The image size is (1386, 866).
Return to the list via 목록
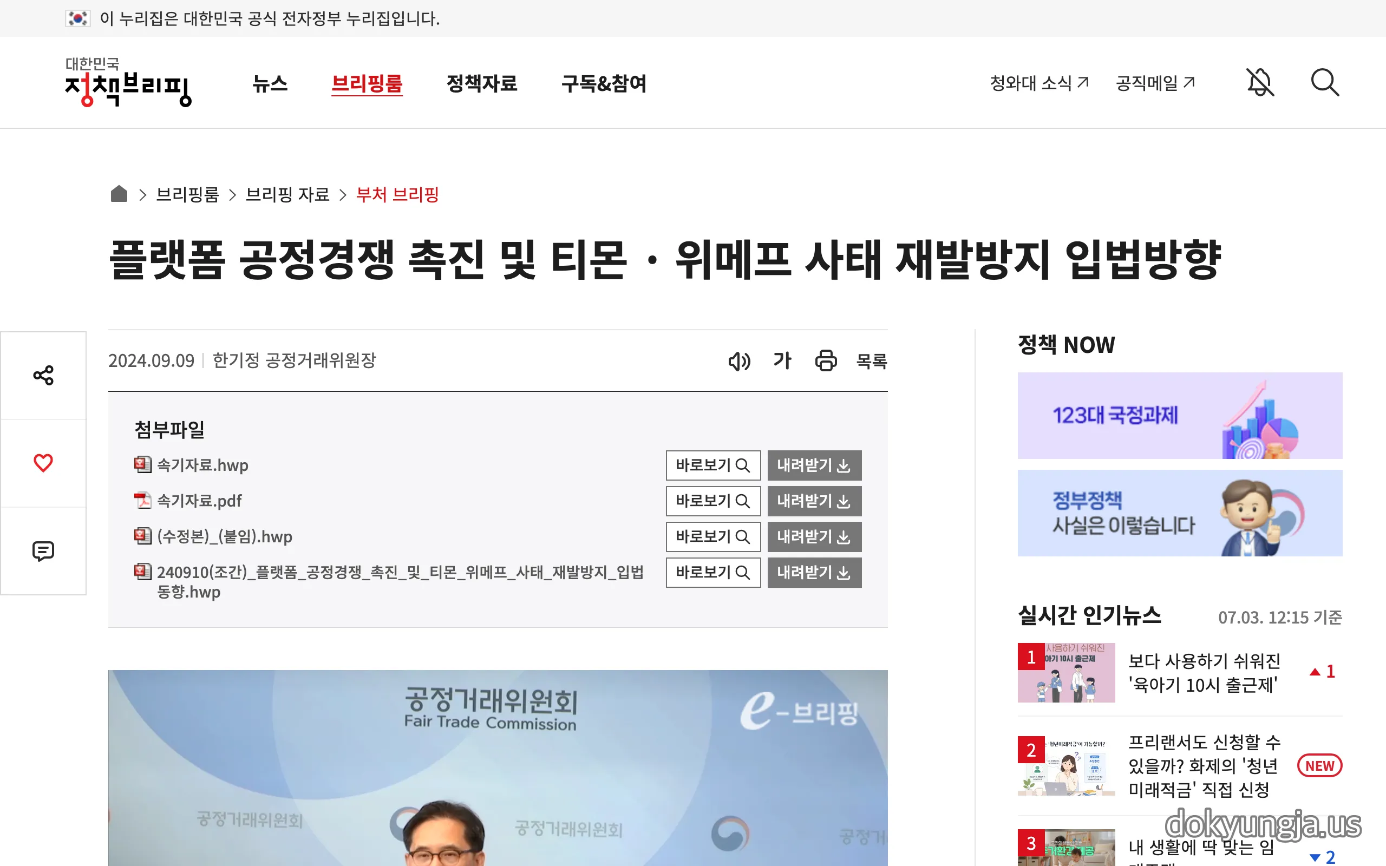coord(871,361)
